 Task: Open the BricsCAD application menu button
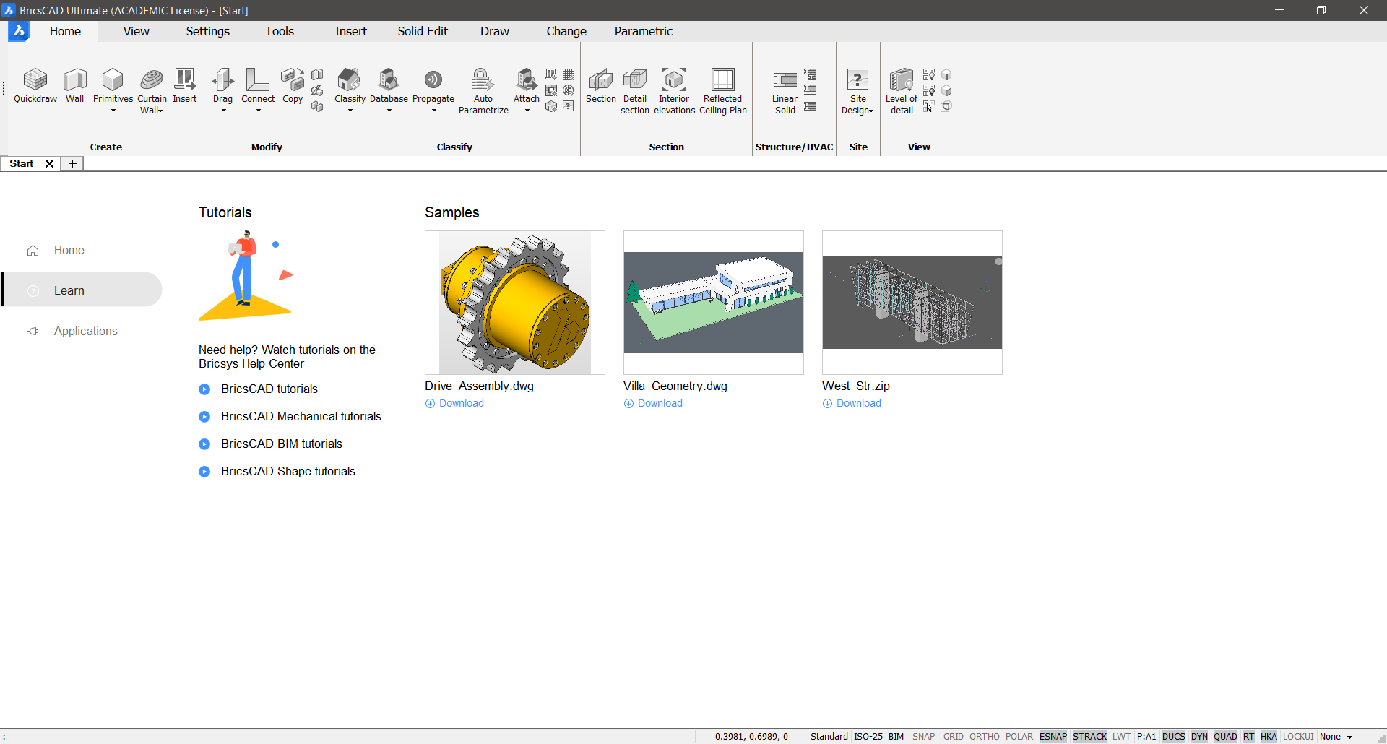(x=19, y=31)
